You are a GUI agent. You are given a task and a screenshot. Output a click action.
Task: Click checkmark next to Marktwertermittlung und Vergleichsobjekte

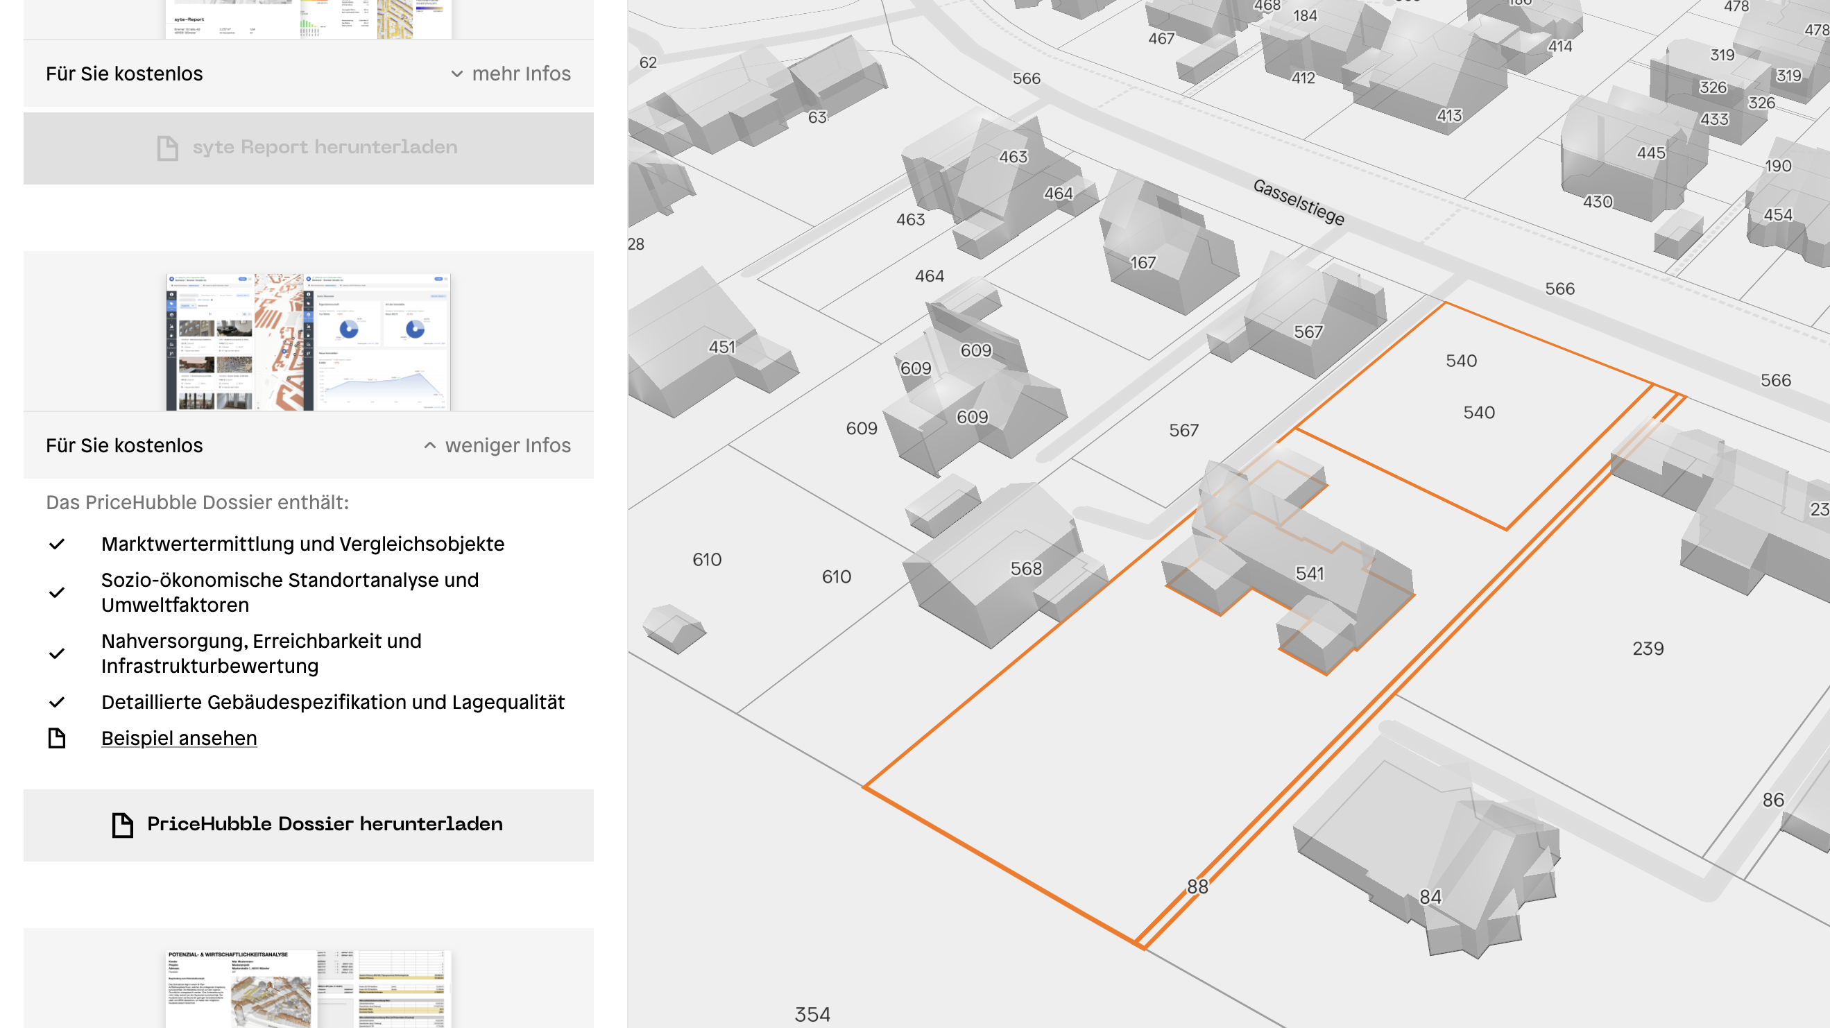point(57,545)
